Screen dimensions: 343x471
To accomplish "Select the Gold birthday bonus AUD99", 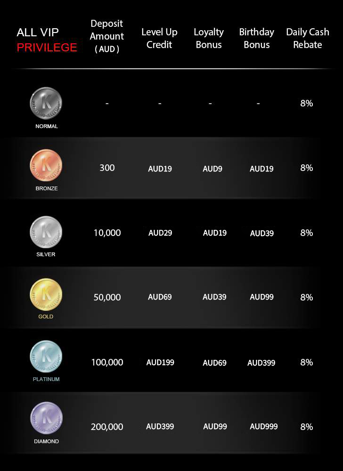I will pos(261,297).
